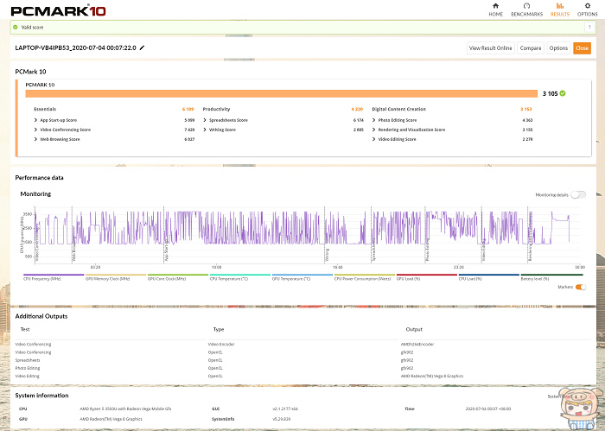Click the Spreadsheets Score value 6 174
This screenshot has height=431, width=605.
click(359, 120)
